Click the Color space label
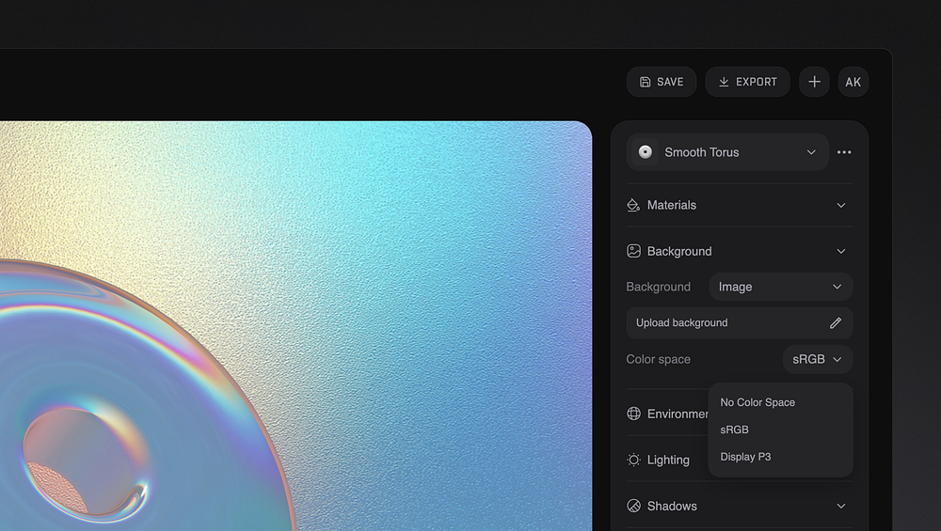 (658, 360)
